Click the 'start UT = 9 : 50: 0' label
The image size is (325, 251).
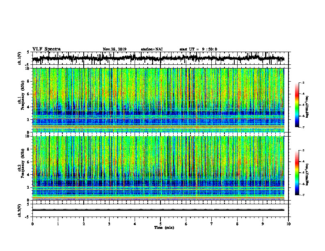click(198, 49)
